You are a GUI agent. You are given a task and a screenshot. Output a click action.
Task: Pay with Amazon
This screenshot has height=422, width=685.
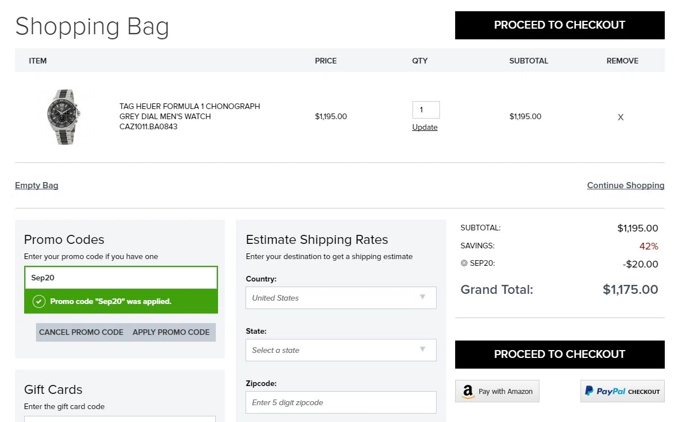(497, 391)
